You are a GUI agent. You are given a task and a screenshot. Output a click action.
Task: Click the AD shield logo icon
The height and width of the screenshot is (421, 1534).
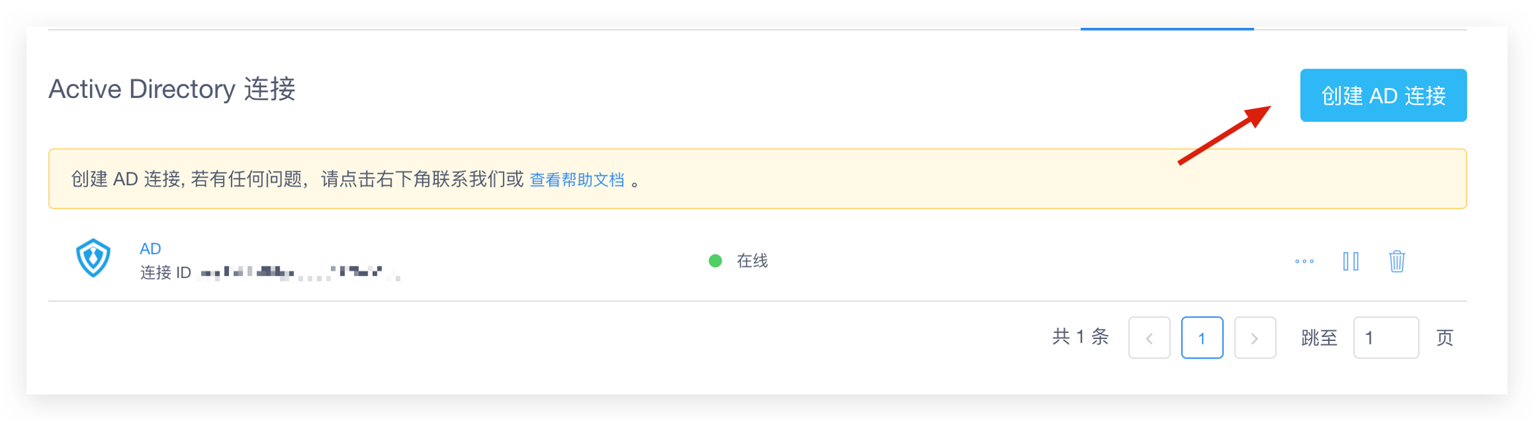point(93,258)
